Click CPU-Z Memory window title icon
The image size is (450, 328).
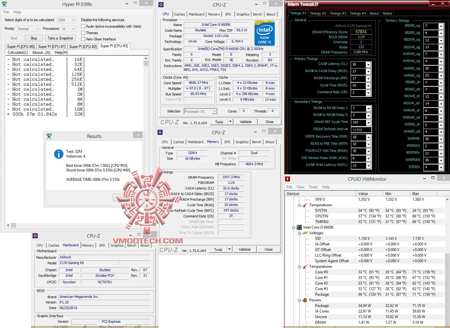pyautogui.click(x=160, y=132)
